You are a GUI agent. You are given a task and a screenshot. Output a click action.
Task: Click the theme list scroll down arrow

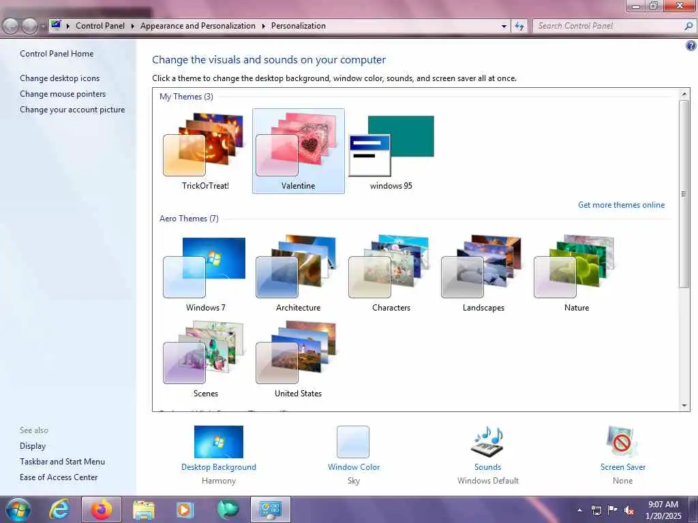(684, 406)
